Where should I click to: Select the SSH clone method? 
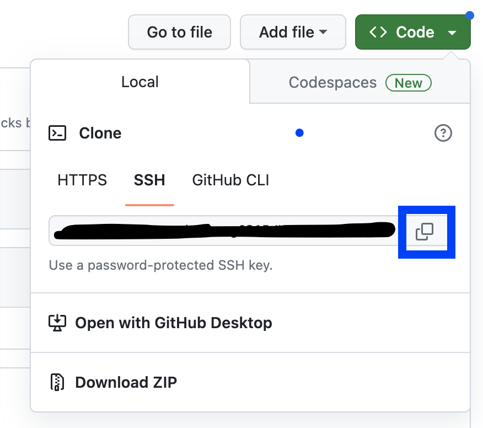coord(149,180)
